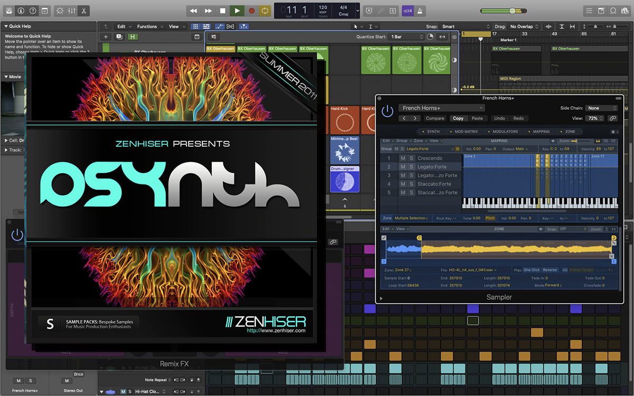Image resolution: width=634 pixels, height=396 pixels.
Task: Click the Duplicate Track button
Action: coord(119,36)
